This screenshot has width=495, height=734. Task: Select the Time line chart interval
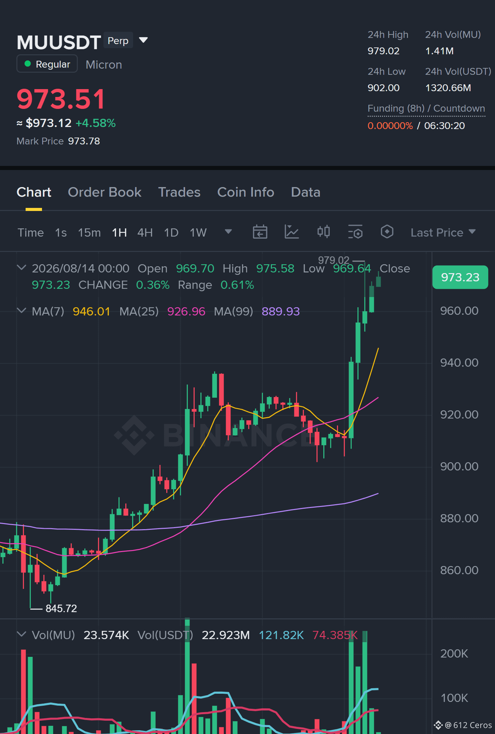point(31,232)
